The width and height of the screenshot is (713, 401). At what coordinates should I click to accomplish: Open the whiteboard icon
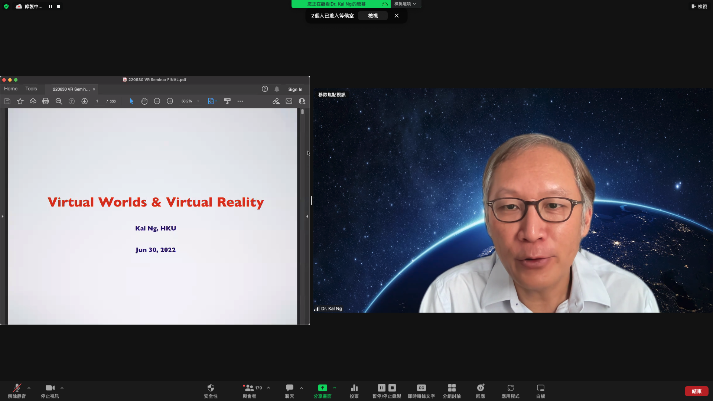click(x=540, y=388)
